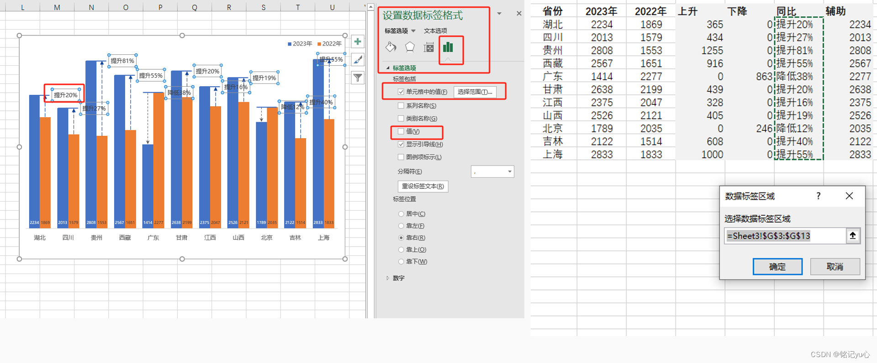Select the 靠上 label position

401,250
